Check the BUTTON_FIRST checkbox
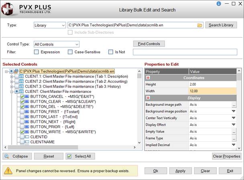 [22, 112]
